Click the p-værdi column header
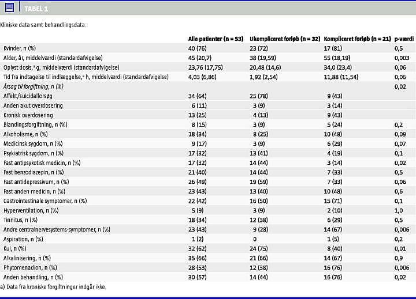Viewport: 416px width, 299px height. point(404,39)
